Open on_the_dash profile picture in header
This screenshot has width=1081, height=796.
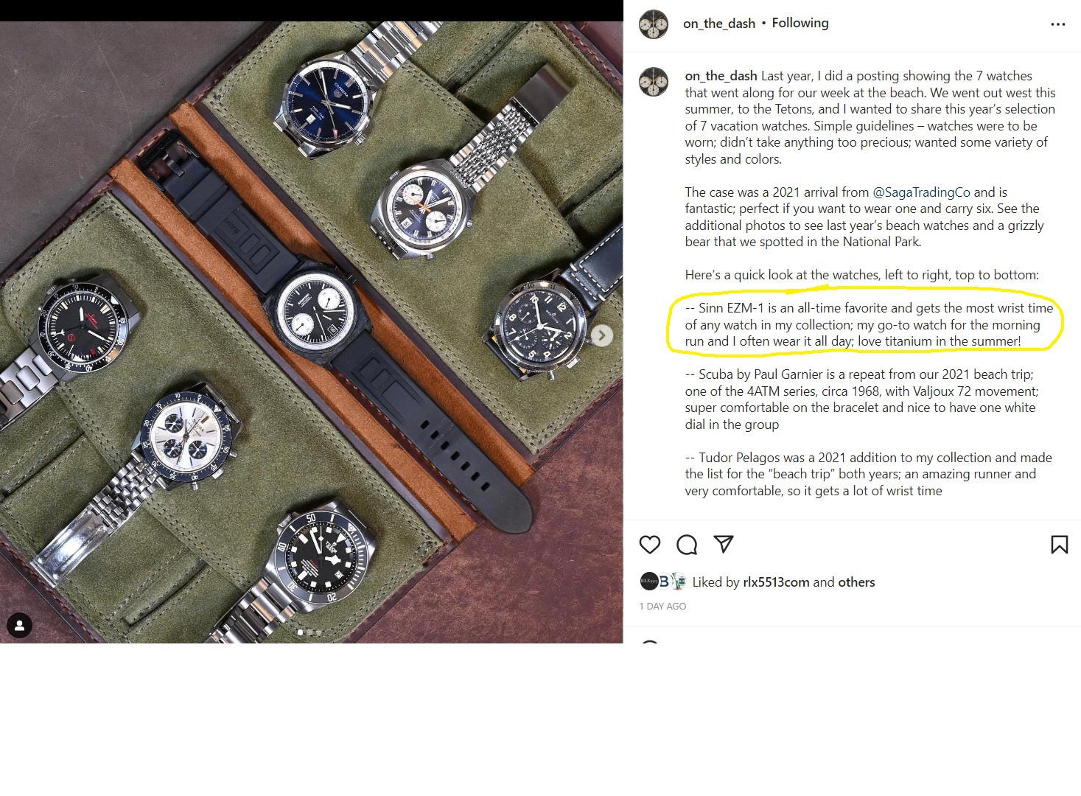pyautogui.click(x=653, y=24)
